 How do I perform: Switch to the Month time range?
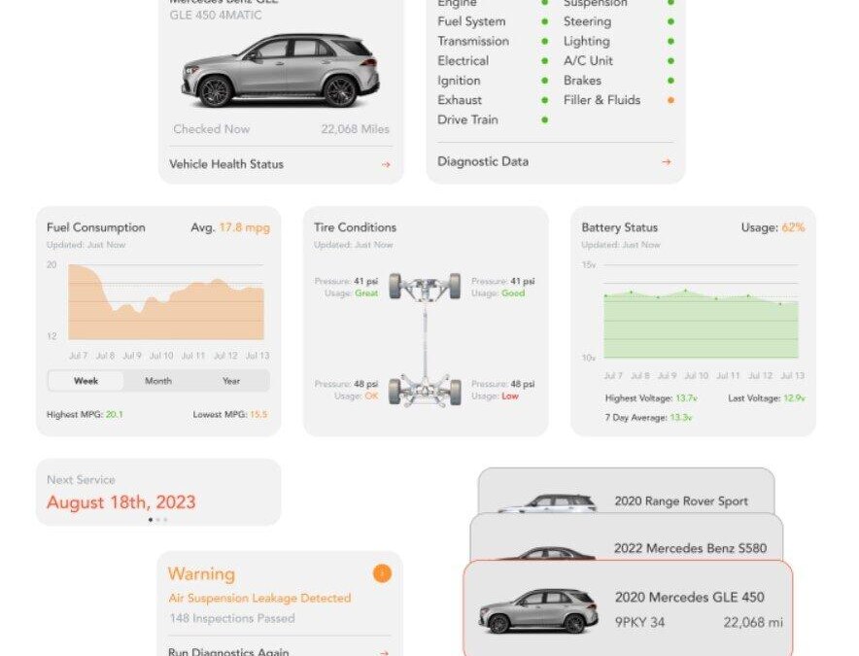(x=158, y=381)
